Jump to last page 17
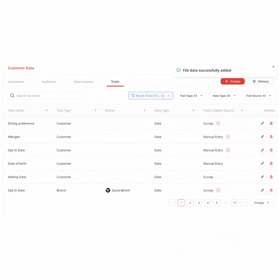This screenshot has height=279, width=279. click(234, 203)
